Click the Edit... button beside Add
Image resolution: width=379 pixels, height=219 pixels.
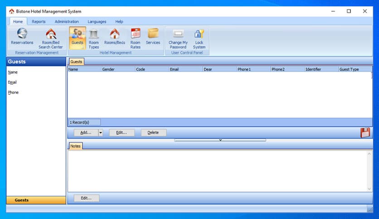(x=121, y=133)
